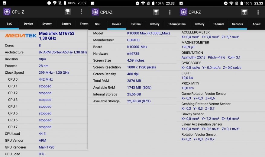Click the CPU-Z chip logo in the left screen
This screenshot has width=265, height=157.
(x=7, y=12)
